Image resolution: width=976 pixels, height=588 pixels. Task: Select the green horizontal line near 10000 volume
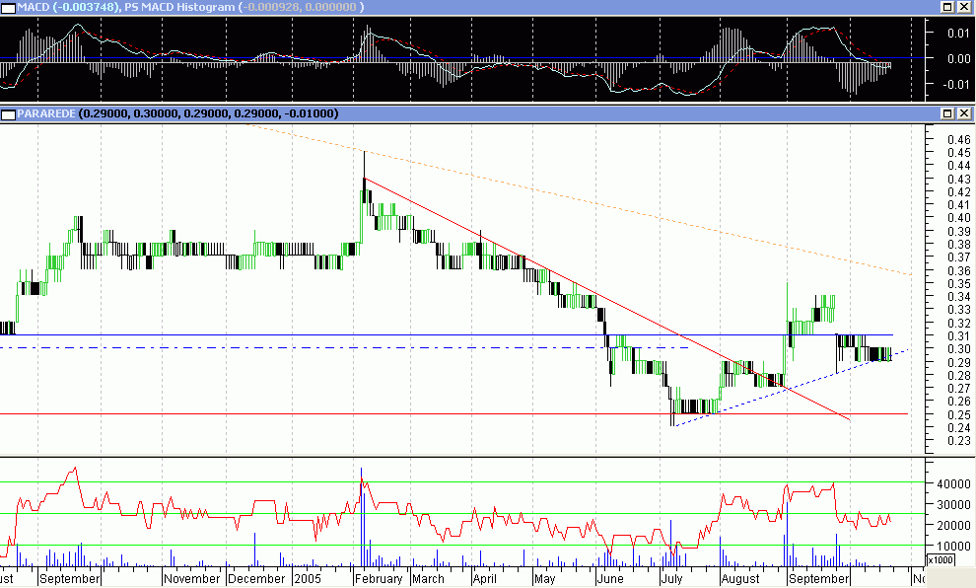(462, 546)
